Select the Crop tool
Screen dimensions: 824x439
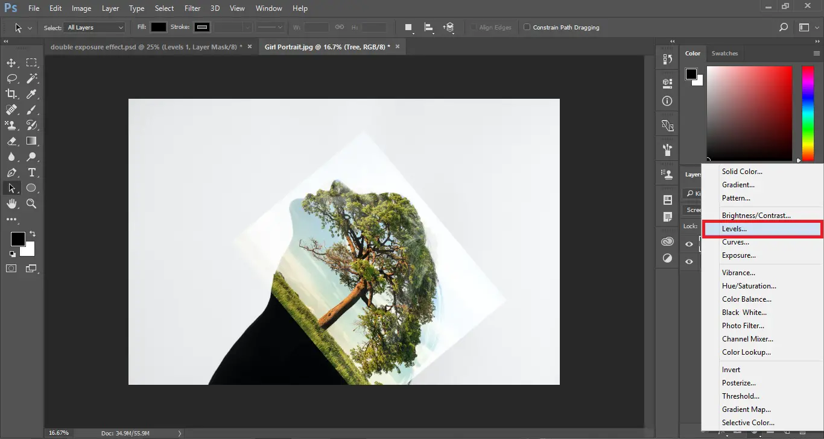click(x=11, y=94)
